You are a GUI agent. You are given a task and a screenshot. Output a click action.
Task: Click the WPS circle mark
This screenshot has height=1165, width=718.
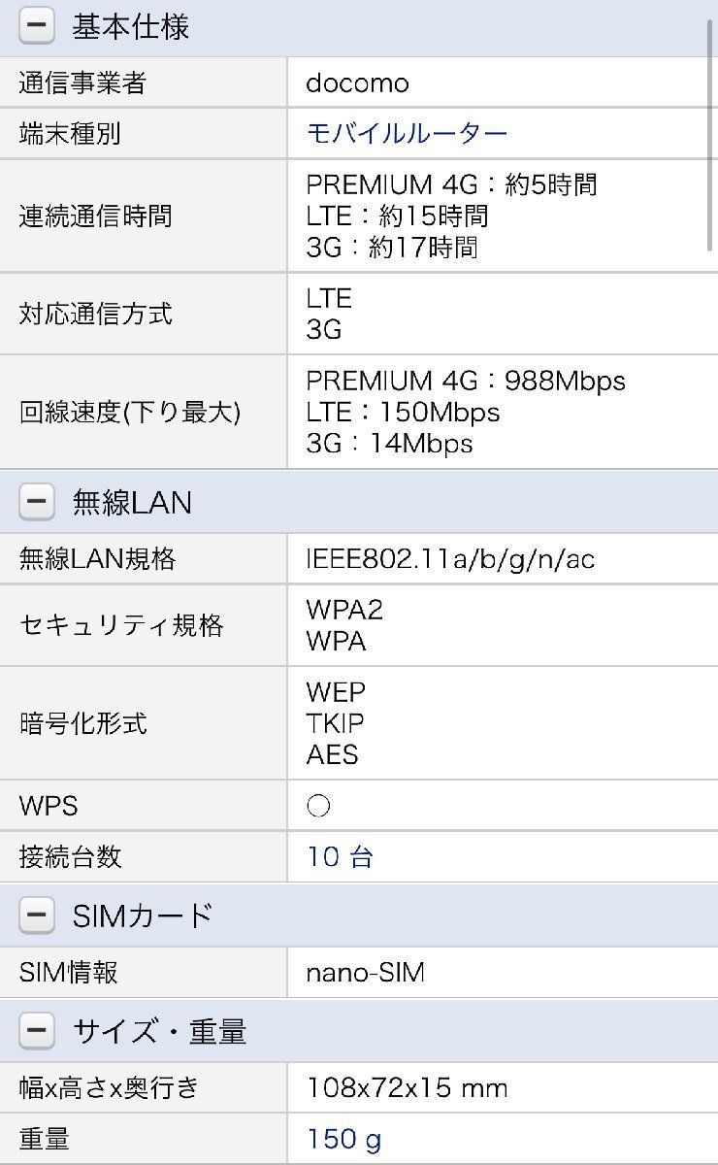(318, 806)
